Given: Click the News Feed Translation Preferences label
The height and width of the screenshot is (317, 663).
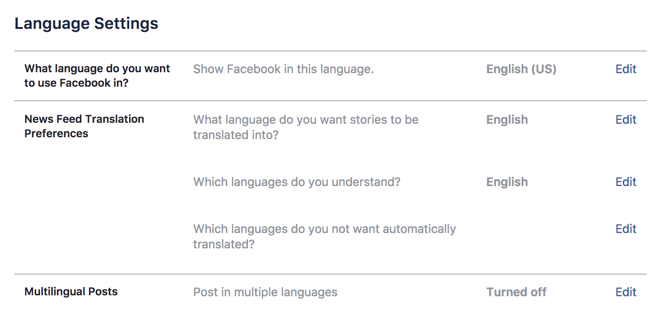Looking at the screenshot, I should 84,126.
